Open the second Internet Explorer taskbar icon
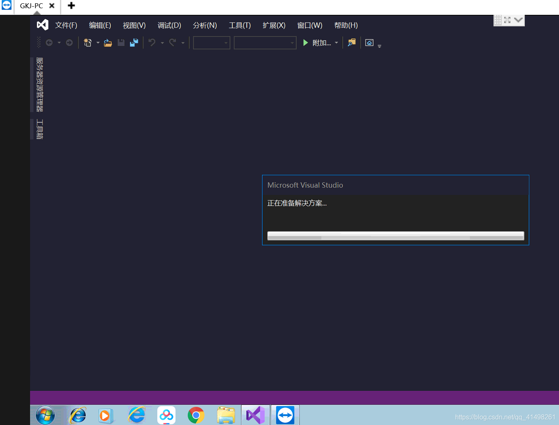Image resolution: width=559 pixels, height=425 pixels. click(x=136, y=415)
